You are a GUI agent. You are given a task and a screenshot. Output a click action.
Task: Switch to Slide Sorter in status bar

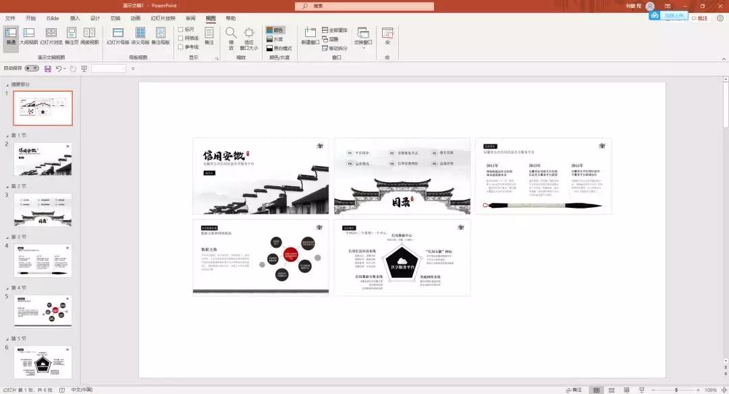coord(612,390)
